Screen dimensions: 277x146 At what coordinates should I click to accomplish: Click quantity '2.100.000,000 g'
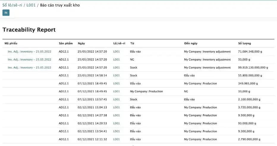tap(249, 99)
